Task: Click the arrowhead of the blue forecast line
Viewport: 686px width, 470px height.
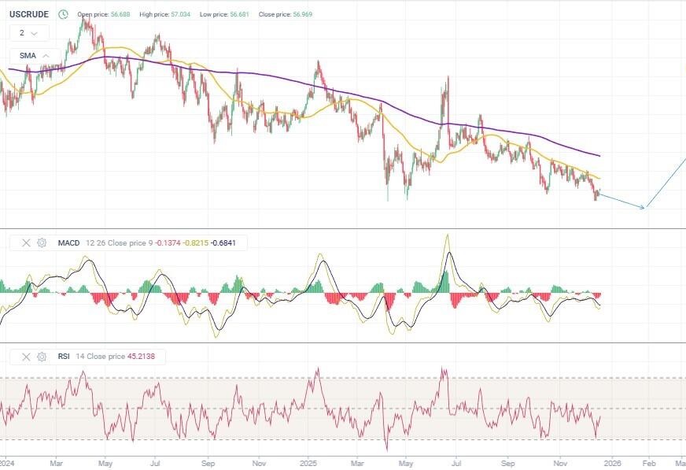Action: pos(643,207)
